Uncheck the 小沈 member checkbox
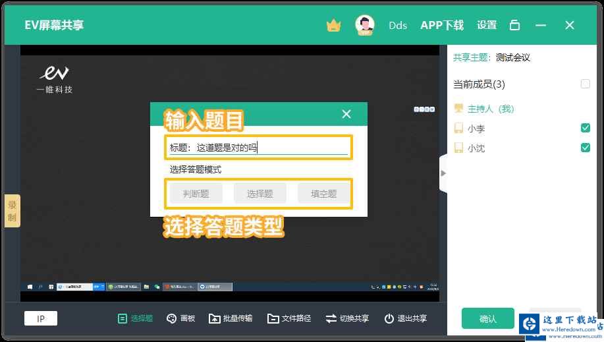The image size is (604, 342). pyautogui.click(x=585, y=148)
